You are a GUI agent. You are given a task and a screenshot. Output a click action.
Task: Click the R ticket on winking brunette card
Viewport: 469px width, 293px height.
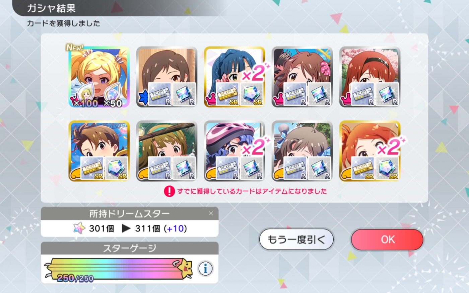tap(159, 94)
